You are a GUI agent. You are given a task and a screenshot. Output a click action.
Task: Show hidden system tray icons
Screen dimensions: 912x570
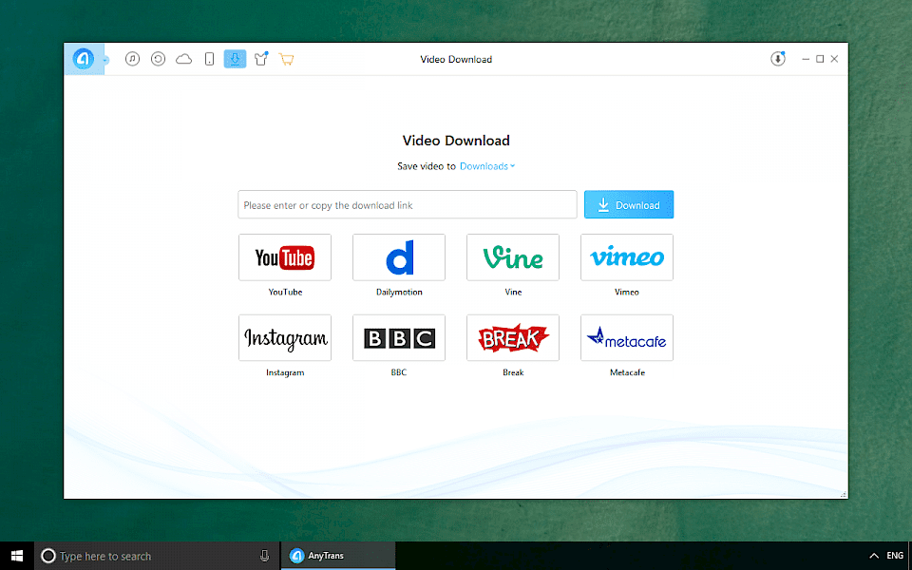pyautogui.click(x=874, y=556)
